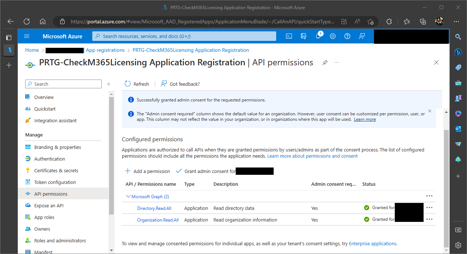Open the more options menu for Organization.Read.All
This screenshot has width=467, height=254.
coord(429,219)
